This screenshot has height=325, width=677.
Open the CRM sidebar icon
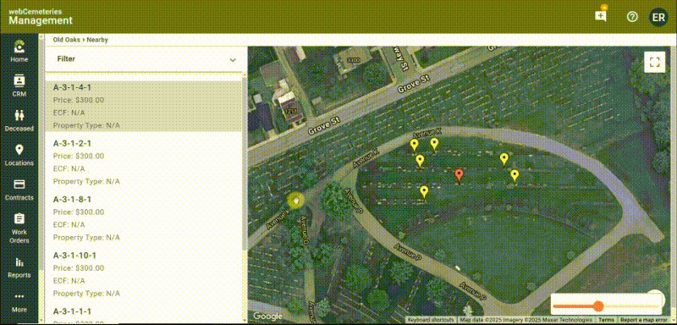pyautogui.click(x=19, y=80)
